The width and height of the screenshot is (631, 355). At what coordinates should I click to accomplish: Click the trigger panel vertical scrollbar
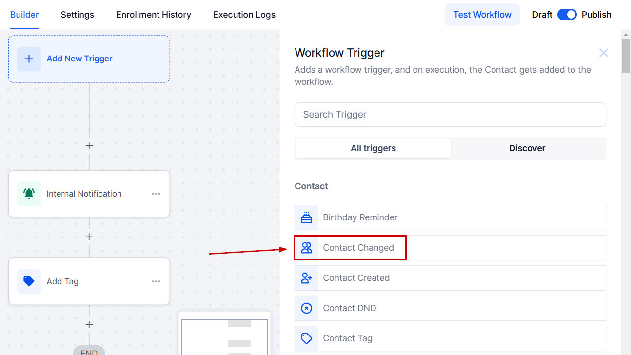[x=626, y=56]
